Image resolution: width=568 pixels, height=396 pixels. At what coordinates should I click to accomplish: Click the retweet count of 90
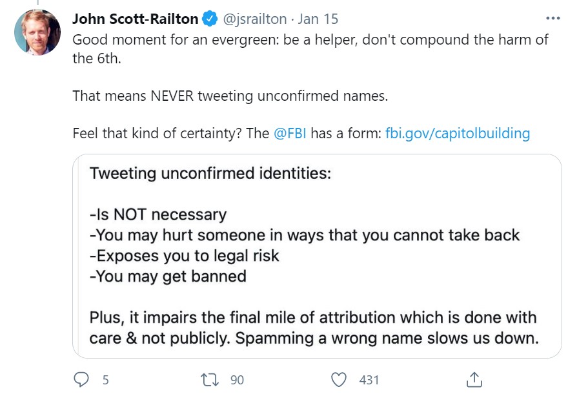tap(237, 380)
